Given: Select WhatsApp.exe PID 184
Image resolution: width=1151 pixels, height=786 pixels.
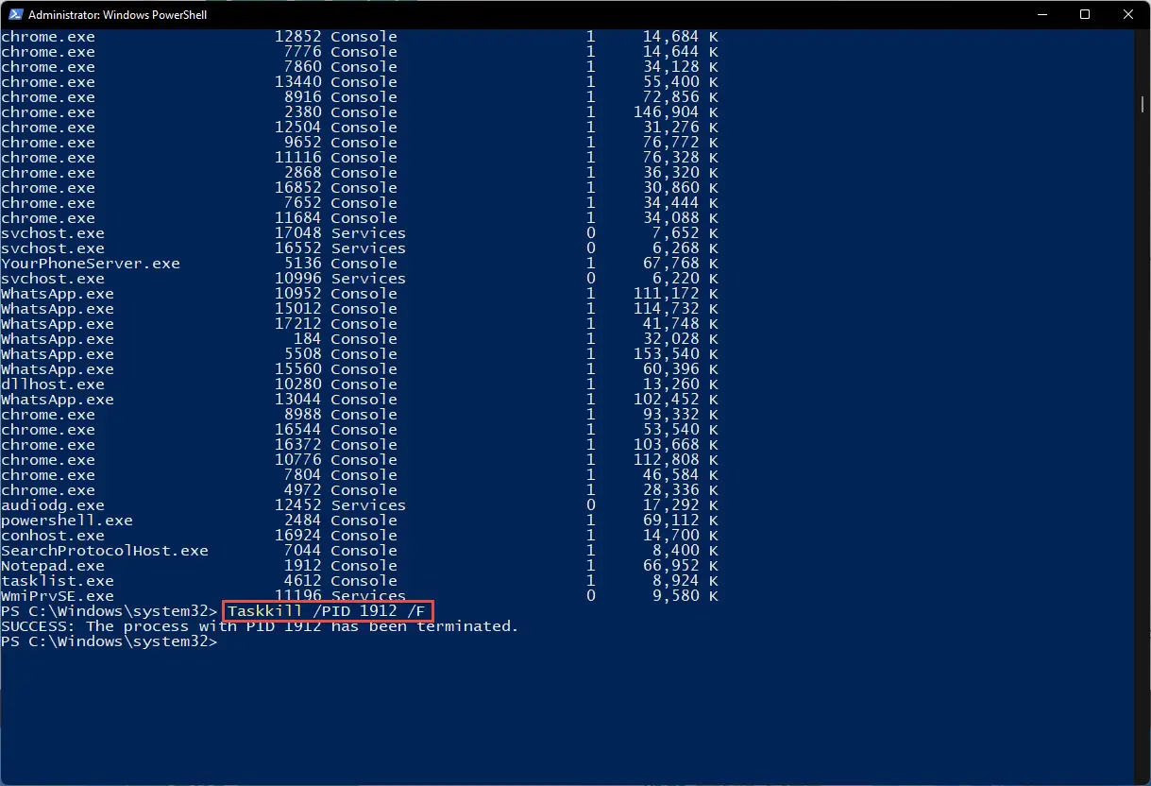Looking at the screenshot, I should [x=307, y=339].
